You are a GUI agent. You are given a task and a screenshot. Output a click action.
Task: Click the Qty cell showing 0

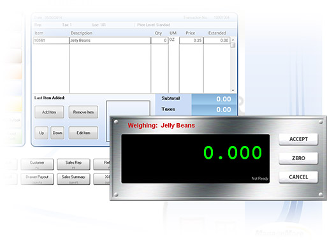tap(159, 41)
